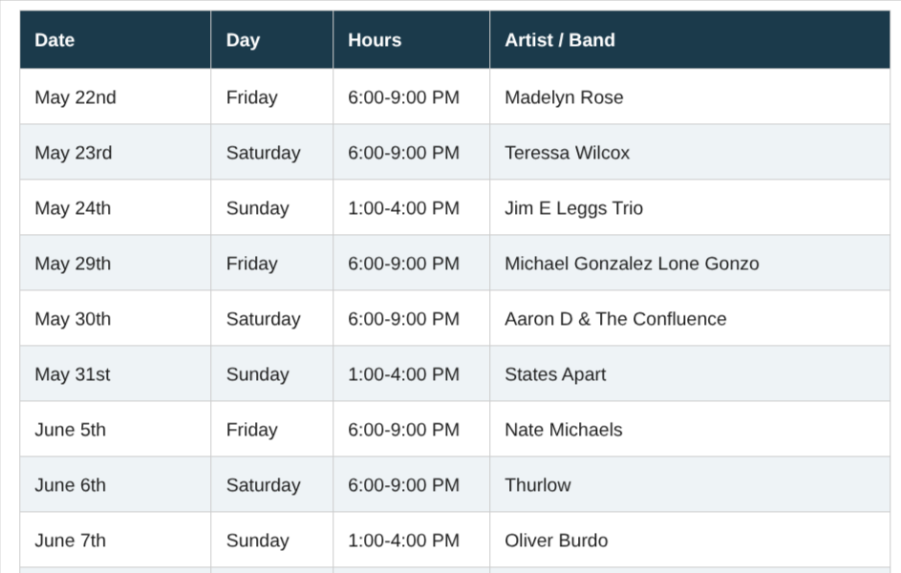Viewport: 901px width, 573px height.
Task: Click the States Apart entry
Action: 690,373
